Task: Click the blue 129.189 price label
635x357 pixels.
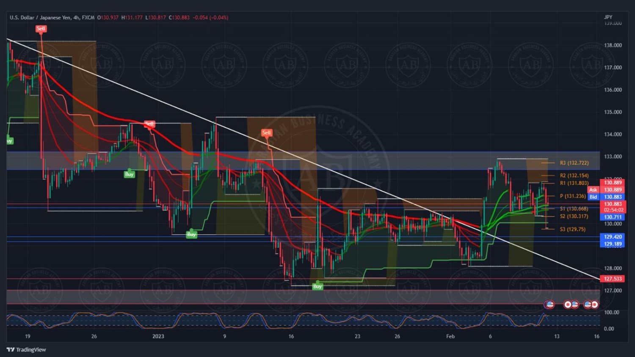Action: [x=613, y=244]
